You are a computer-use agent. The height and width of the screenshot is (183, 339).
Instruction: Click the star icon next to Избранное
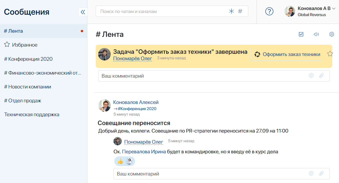7,45
